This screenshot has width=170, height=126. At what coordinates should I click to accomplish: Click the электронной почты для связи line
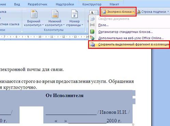[32, 69]
